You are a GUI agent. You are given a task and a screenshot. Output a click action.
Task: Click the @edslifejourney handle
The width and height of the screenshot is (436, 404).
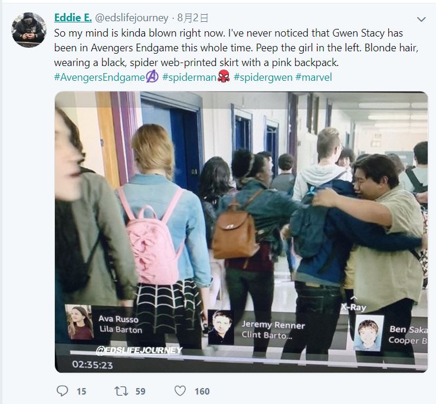132,18
